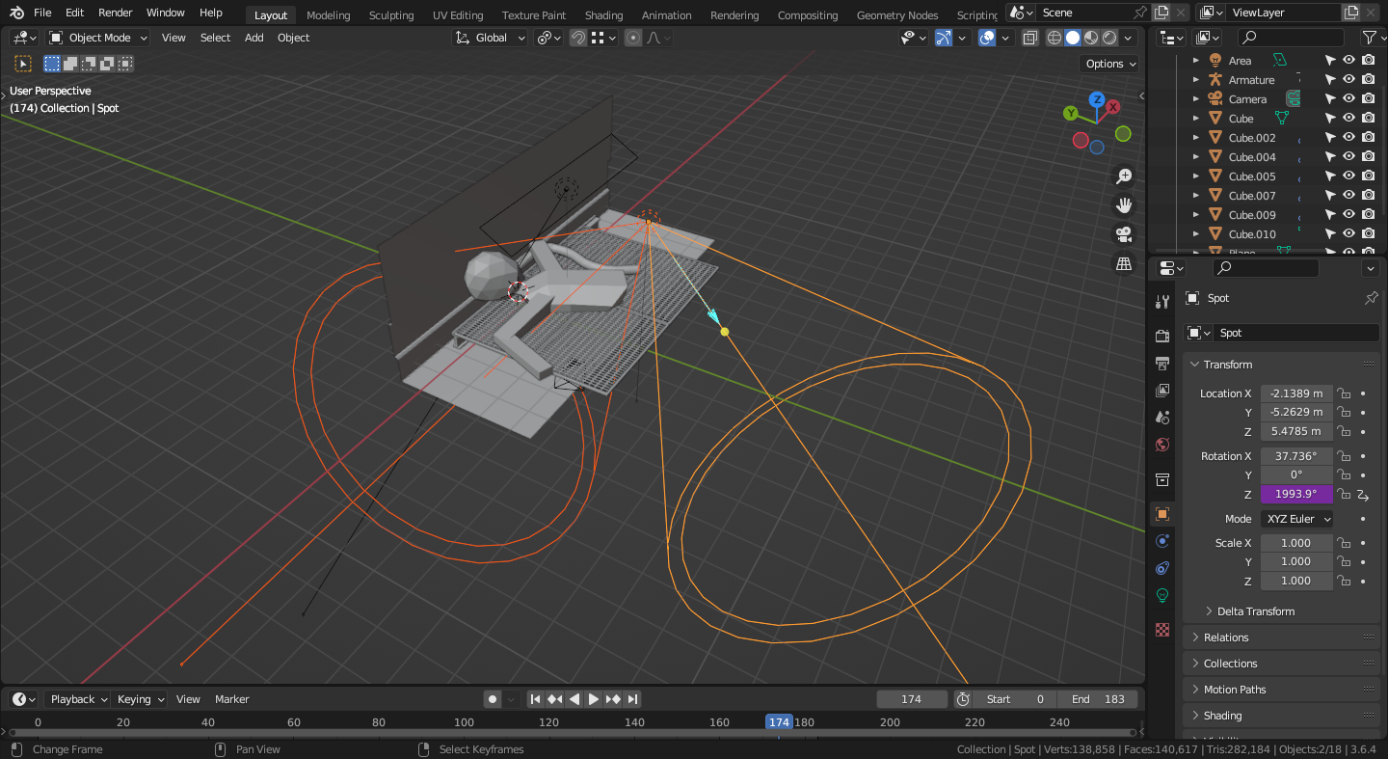This screenshot has width=1388, height=759.
Task: Jump to timeline start frame button
Action: pyautogui.click(x=535, y=699)
